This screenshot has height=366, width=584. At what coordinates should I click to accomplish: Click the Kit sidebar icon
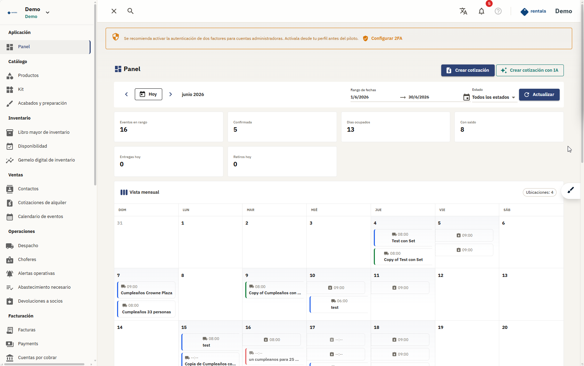(10, 89)
